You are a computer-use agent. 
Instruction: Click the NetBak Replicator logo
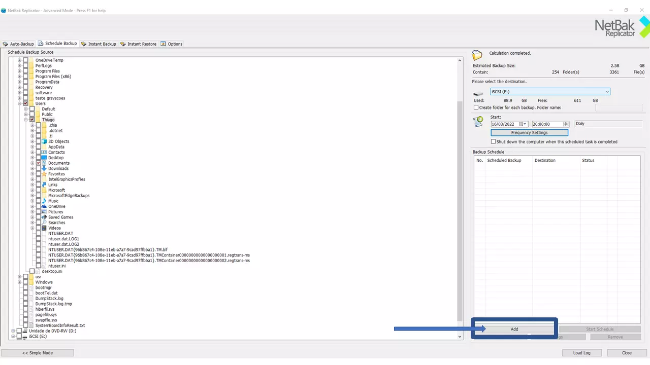pyautogui.click(x=622, y=27)
